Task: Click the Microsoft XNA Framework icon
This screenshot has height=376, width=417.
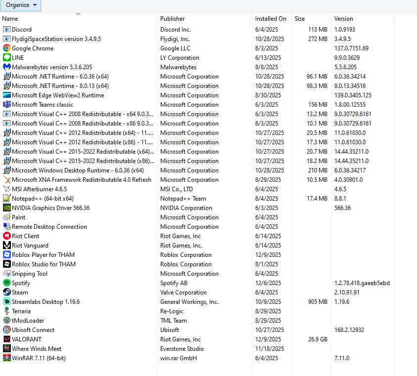Action: pos(6,180)
